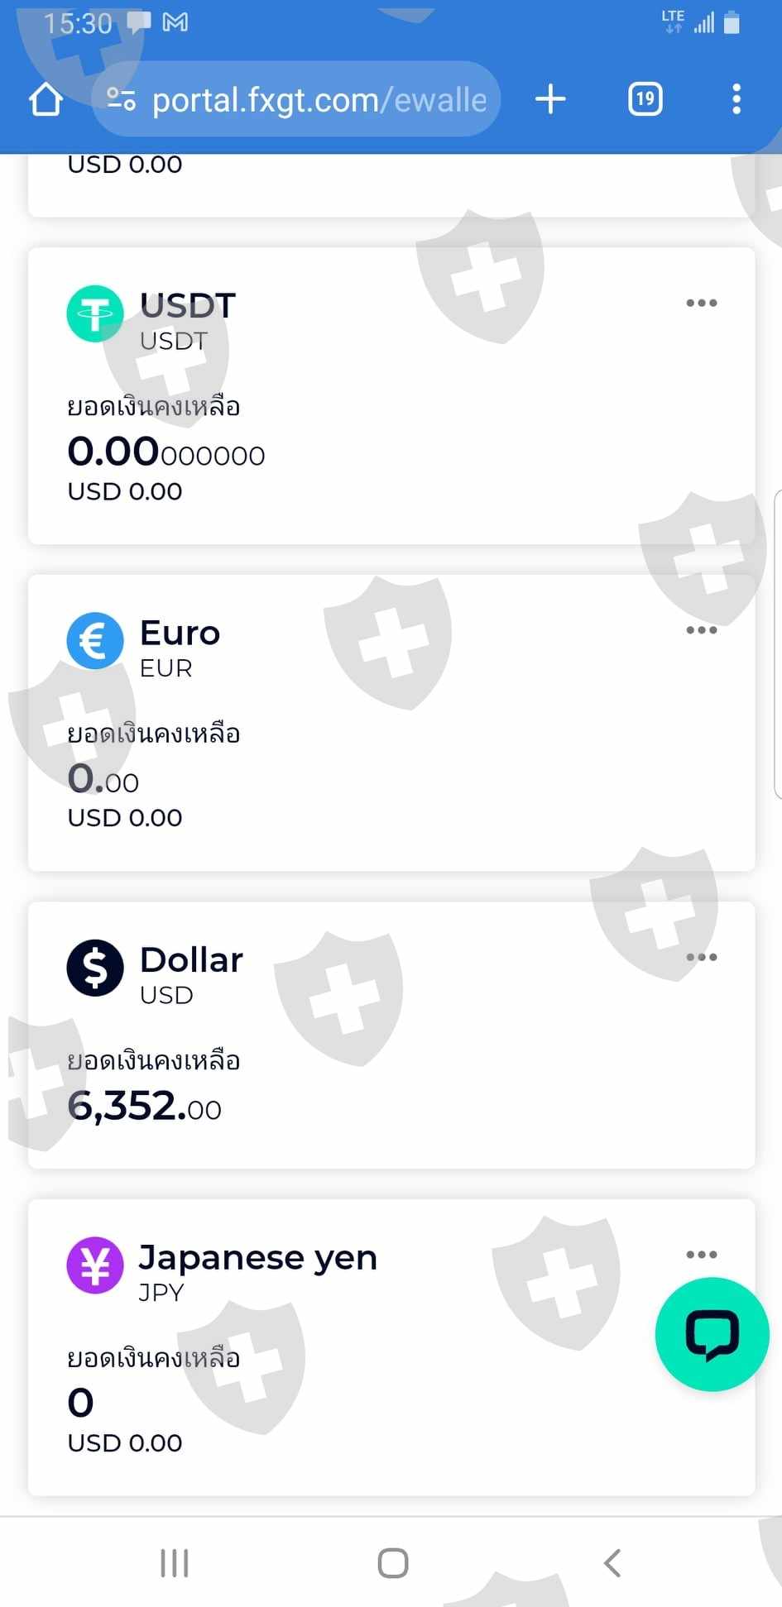Open the browser three-dot menu
782x1607 pixels.
coord(736,100)
